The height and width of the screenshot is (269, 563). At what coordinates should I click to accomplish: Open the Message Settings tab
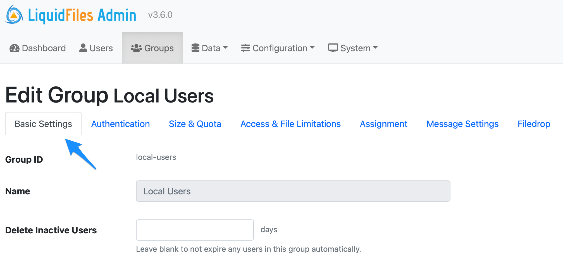tap(462, 124)
